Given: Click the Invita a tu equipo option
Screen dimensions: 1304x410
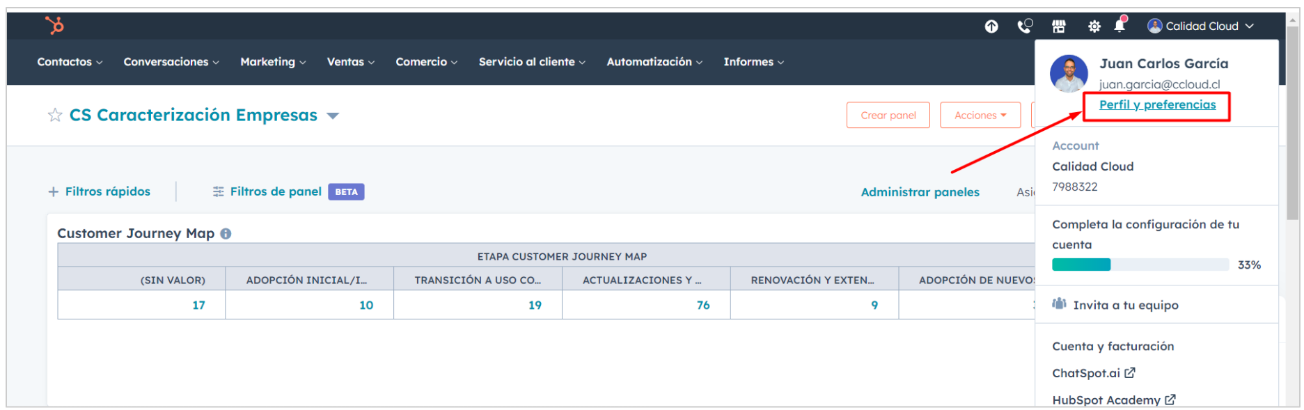Looking at the screenshot, I should pyautogui.click(x=1125, y=305).
